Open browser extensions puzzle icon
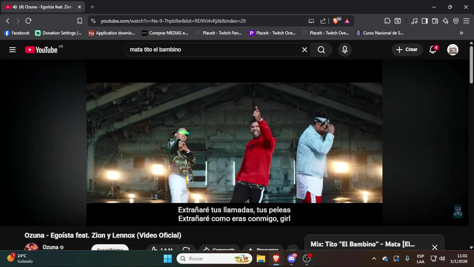Viewport: 474px width, 267px height. tap(387, 21)
